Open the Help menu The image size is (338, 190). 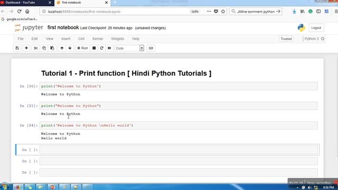[136, 39]
